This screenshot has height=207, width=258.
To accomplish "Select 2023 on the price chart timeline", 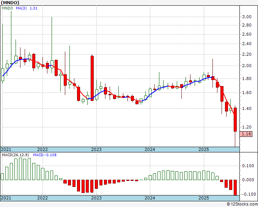I will pos(96,149).
